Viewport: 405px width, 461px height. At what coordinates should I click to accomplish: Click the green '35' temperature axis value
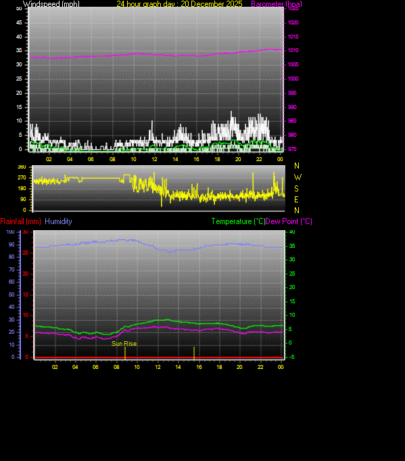[x=292, y=246]
